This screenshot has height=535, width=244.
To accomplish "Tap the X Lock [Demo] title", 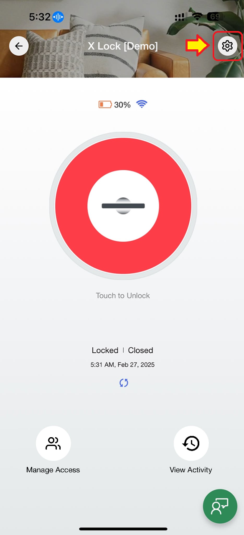I will click(x=123, y=46).
